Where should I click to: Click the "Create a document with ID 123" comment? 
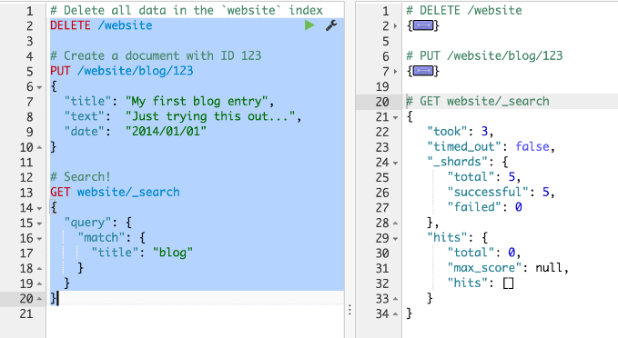pyautogui.click(x=156, y=55)
